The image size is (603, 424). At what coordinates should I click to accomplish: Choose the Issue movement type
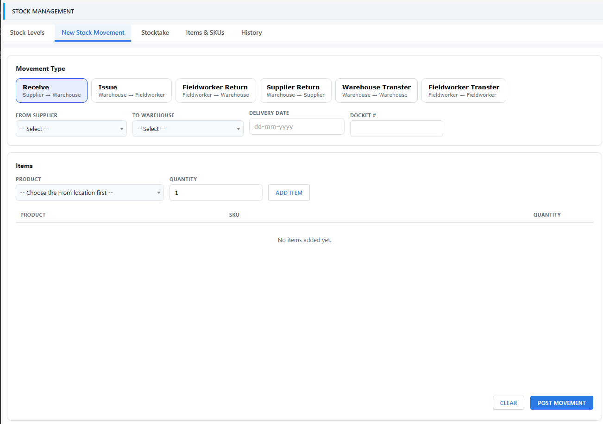point(132,90)
